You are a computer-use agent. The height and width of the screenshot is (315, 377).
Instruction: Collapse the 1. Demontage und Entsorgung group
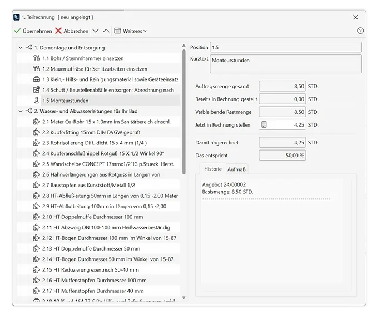coord(21,48)
